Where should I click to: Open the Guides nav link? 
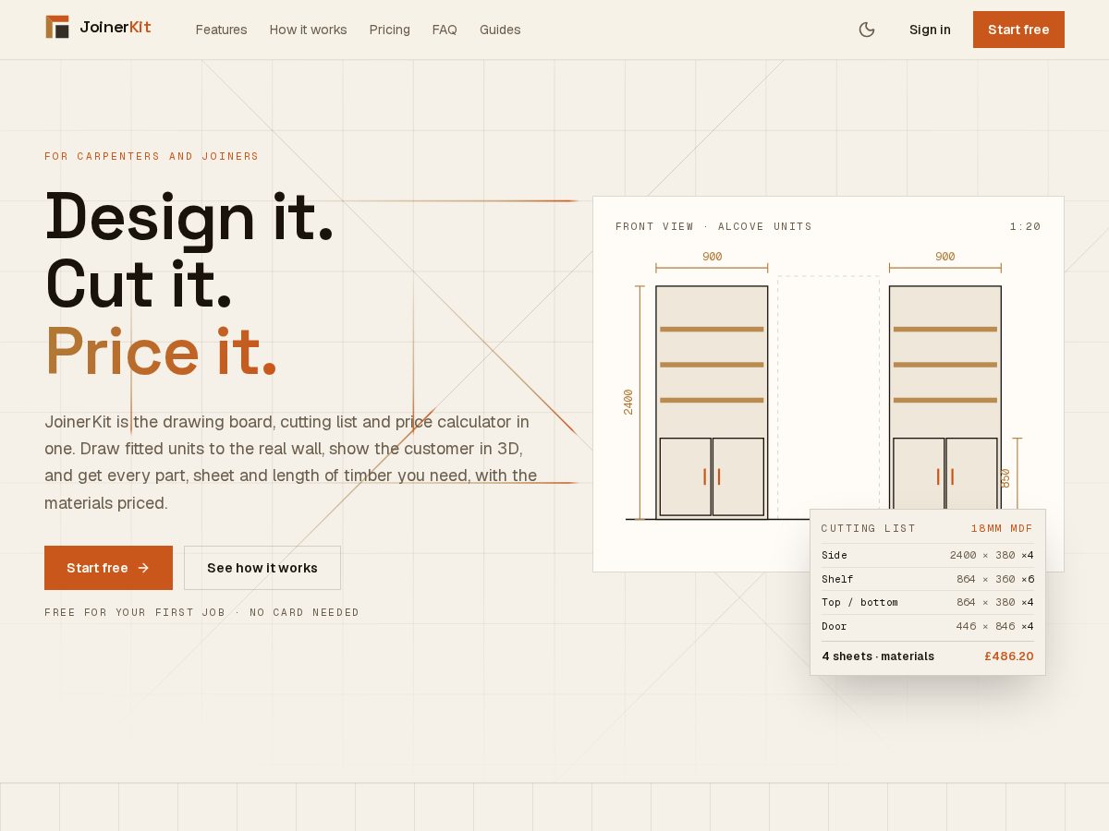(x=500, y=30)
